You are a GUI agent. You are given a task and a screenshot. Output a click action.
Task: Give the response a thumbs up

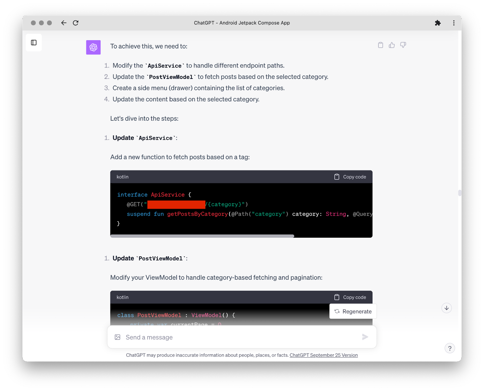pyautogui.click(x=392, y=45)
